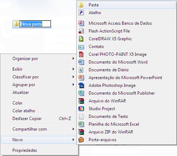Choose Microsoft Access Banco de Dados text
Image resolution: width=177 pixels, height=156 pixels.
pos(120,23)
